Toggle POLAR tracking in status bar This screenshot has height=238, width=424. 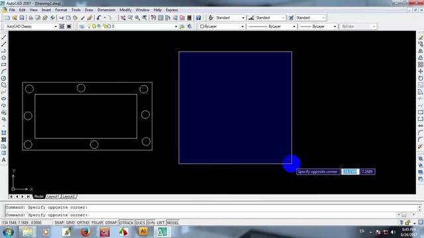tap(97, 223)
